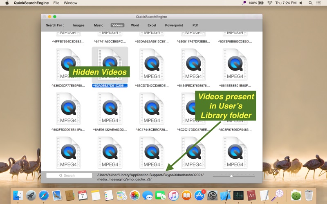Viewport: 327px width, 204px height.
Task: Open the Excel search category
Action: click(152, 25)
